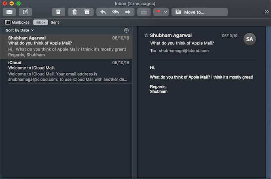This screenshot has width=271, height=179.
Task: Click the Get Mail envelope icon
Action: 10,12
